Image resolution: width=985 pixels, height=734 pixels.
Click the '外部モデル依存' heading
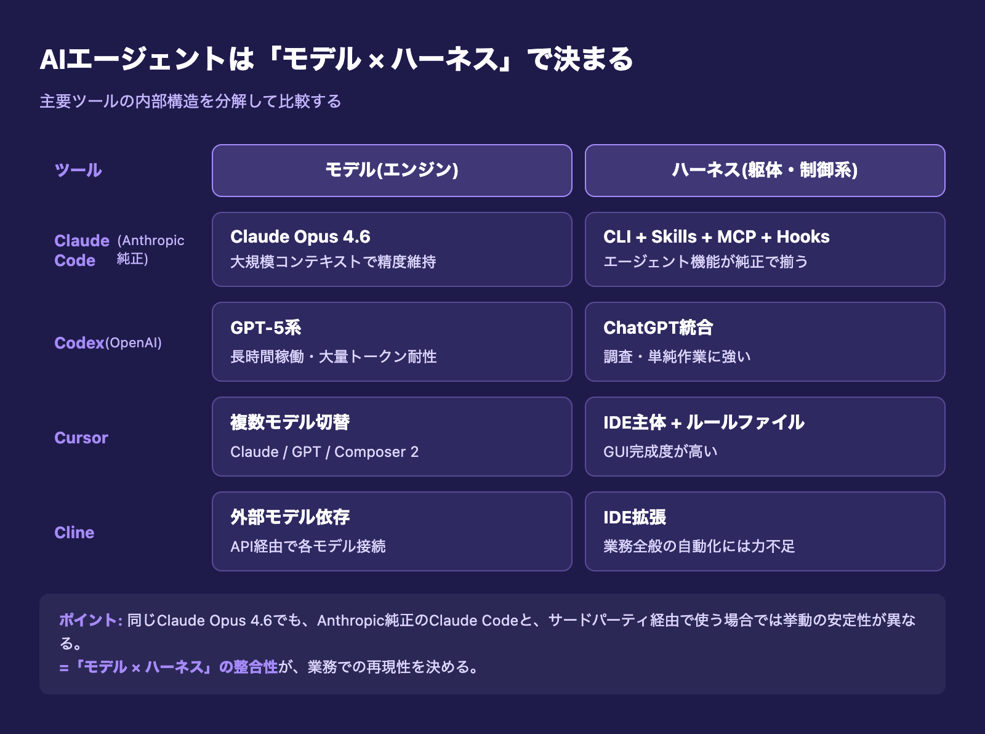[x=290, y=517]
